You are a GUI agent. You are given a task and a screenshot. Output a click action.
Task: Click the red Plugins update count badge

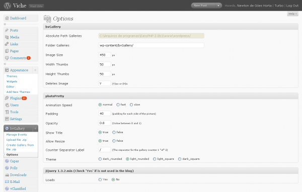click(24, 98)
